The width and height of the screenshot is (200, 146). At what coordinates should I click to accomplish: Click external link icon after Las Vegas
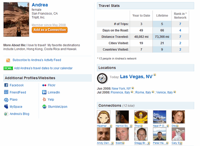pos(155,75)
